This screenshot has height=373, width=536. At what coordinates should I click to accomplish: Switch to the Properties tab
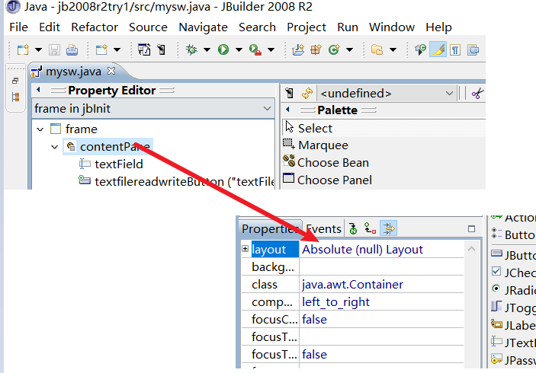271,228
